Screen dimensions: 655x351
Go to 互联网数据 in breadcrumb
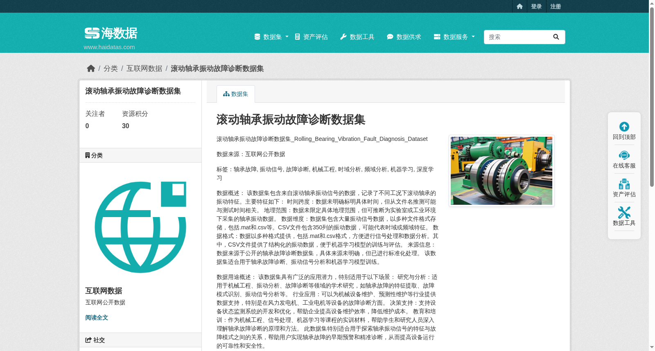tap(144, 68)
